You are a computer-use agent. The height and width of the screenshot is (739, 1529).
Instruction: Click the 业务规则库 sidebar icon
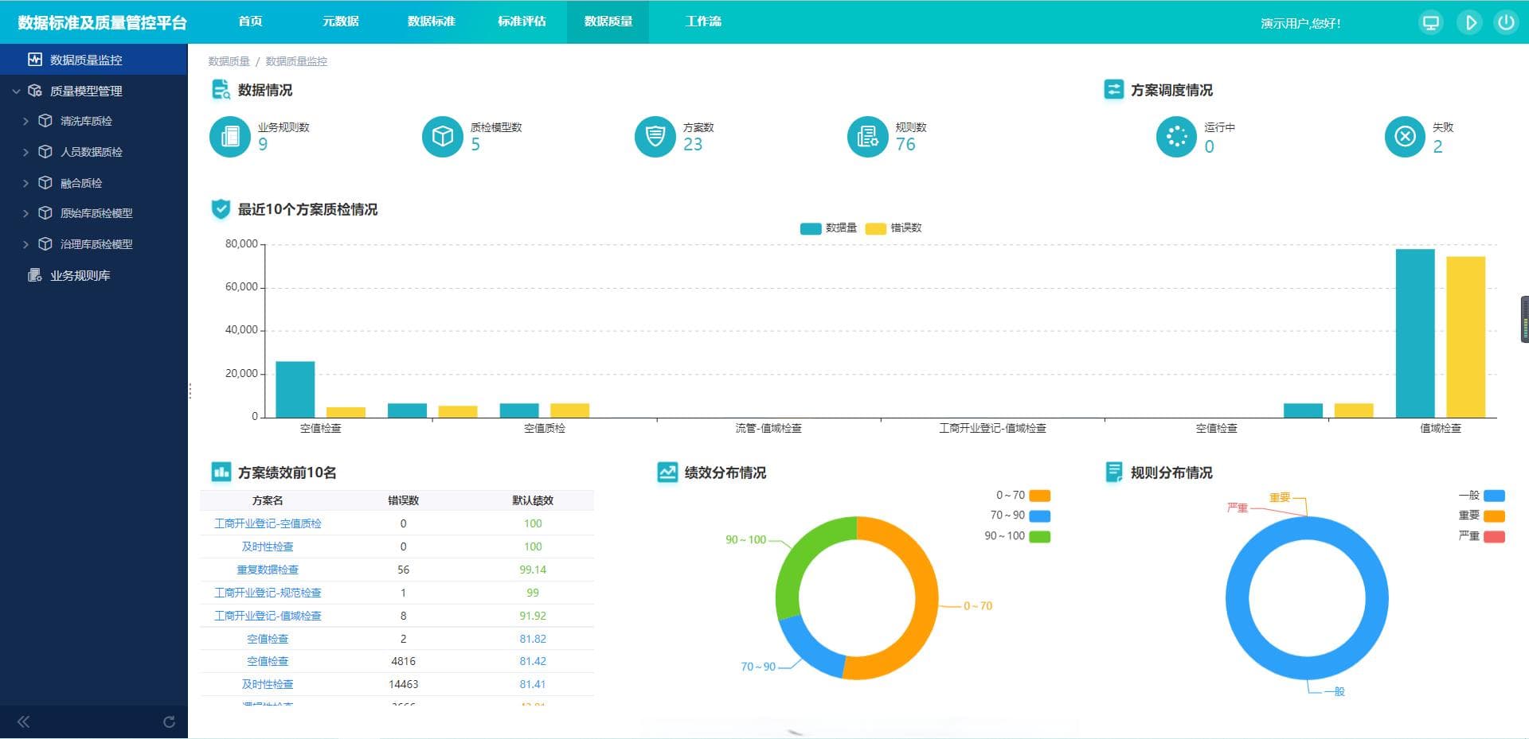pyautogui.click(x=35, y=275)
